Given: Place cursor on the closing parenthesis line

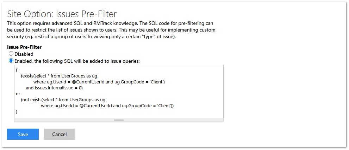Looking at the screenshot, I should coord(17,111).
